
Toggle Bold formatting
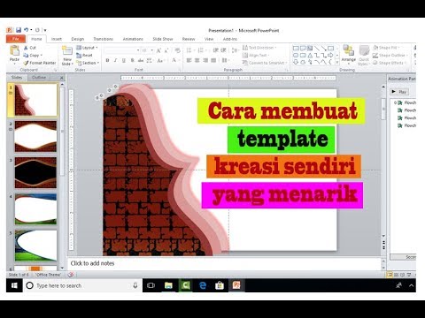pos(107,60)
